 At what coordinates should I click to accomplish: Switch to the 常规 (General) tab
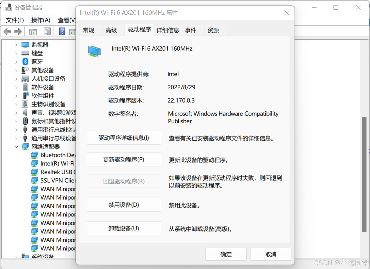click(91, 30)
